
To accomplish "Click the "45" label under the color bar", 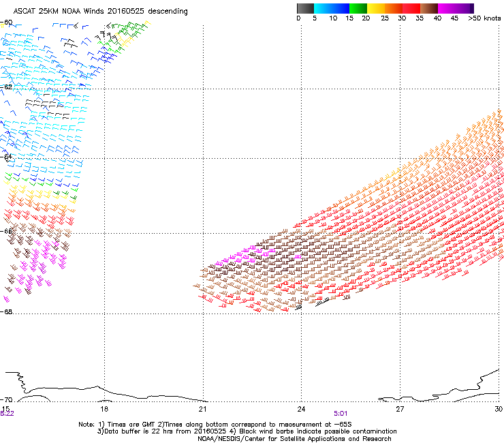I will coord(454,18).
